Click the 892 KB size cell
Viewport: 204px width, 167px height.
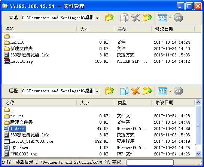[101, 141]
